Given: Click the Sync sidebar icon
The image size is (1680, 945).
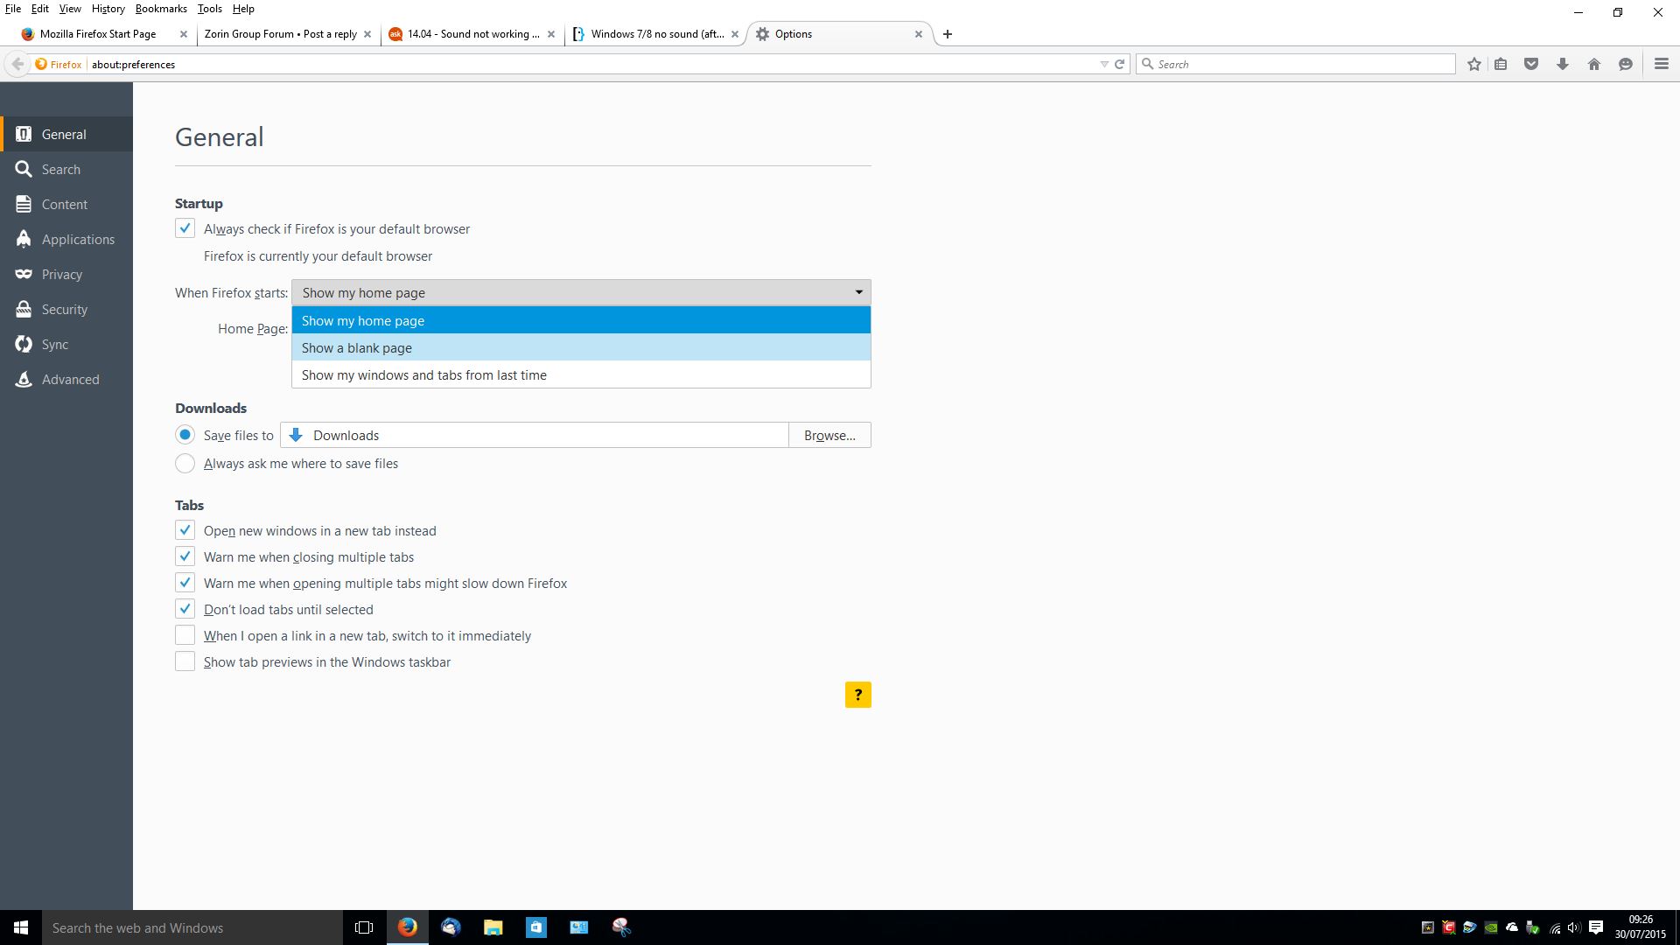Looking at the screenshot, I should [25, 344].
